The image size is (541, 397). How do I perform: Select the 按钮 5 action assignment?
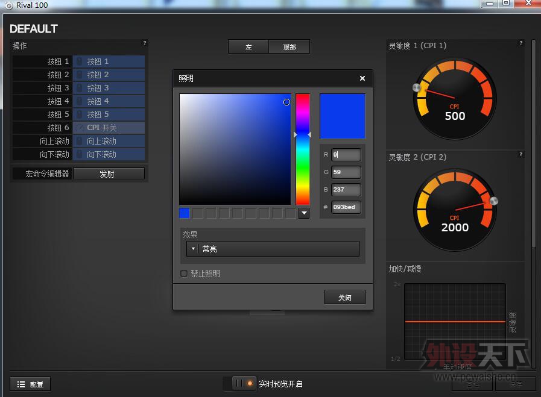coord(109,114)
